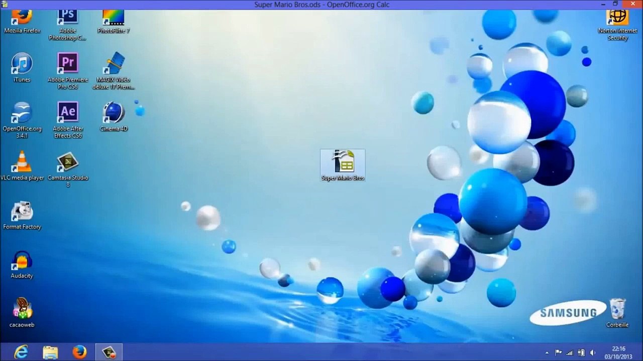643x361 pixels.
Task: Click the Norton Internet Security desktop icon
Action: coord(617,25)
